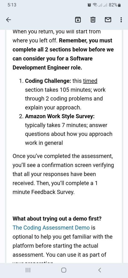Archive this email message

pyautogui.click(x=78, y=20)
